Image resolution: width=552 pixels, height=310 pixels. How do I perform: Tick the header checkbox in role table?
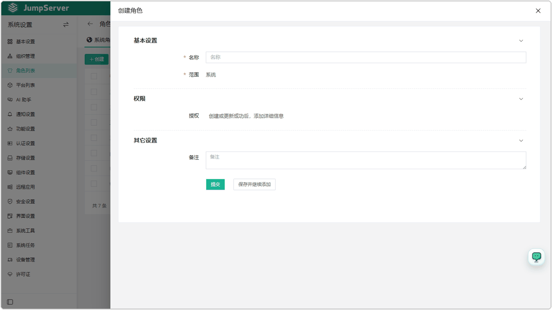click(x=94, y=76)
